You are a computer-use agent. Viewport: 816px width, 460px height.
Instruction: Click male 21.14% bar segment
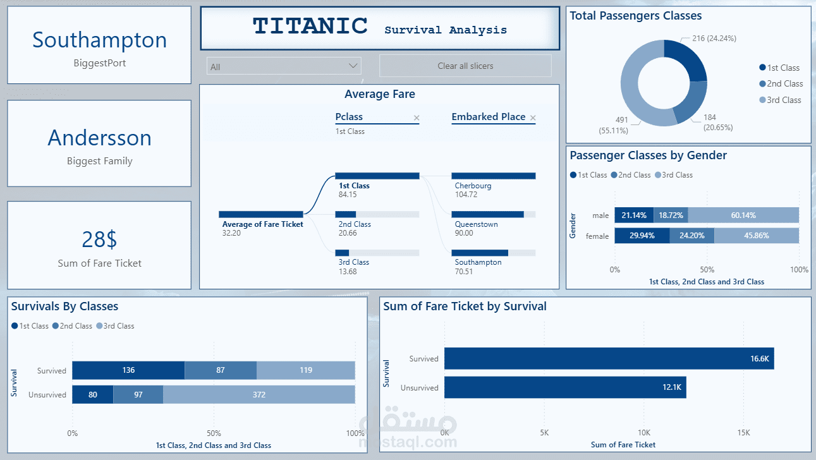click(634, 215)
